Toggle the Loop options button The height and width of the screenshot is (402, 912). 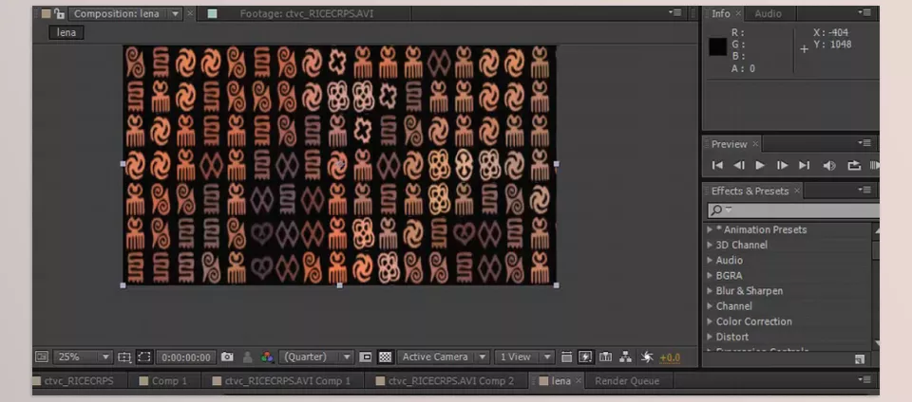pyautogui.click(x=854, y=165)
